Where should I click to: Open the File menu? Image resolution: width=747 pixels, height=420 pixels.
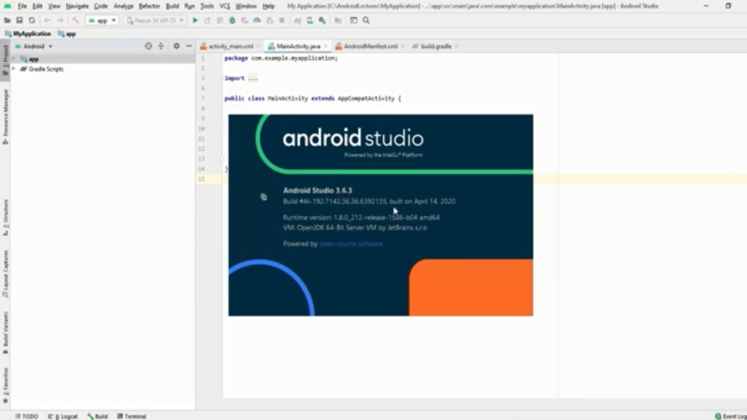[22, 6]
